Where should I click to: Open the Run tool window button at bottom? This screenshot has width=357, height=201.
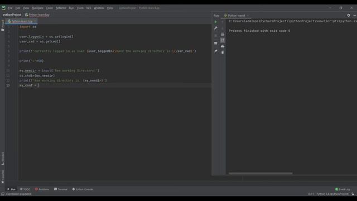11,189
